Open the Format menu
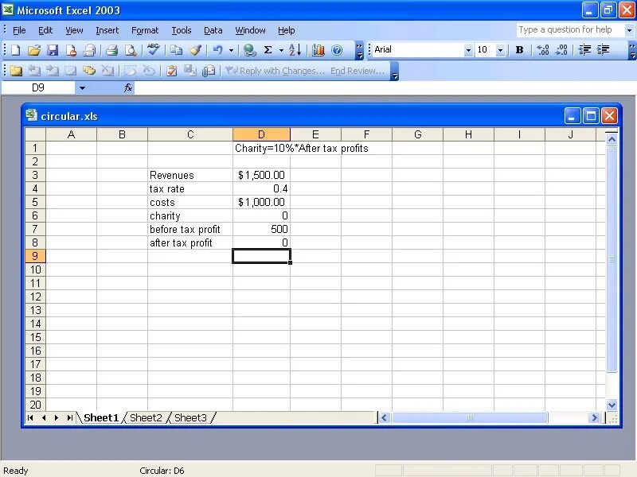Viewport: 637px width, 477px height. point(145,30)
